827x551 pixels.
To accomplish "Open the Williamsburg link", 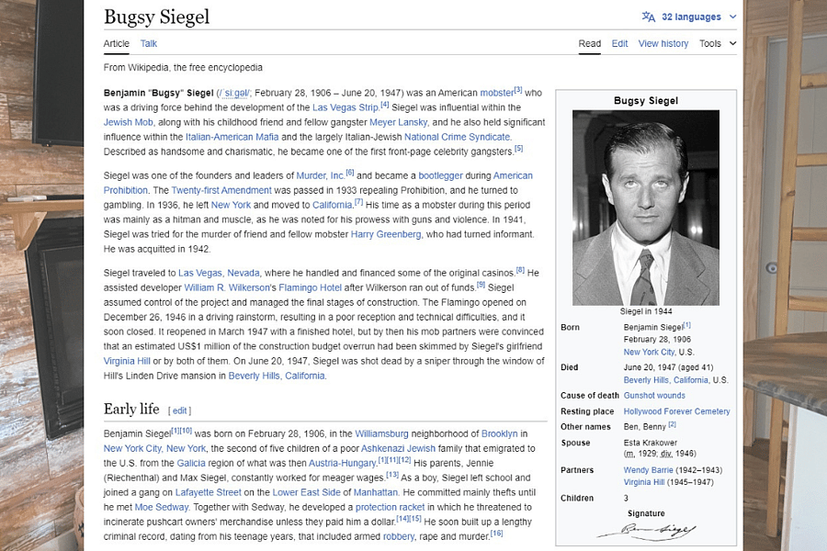I will pyautogui.click(x=382, y=434).
